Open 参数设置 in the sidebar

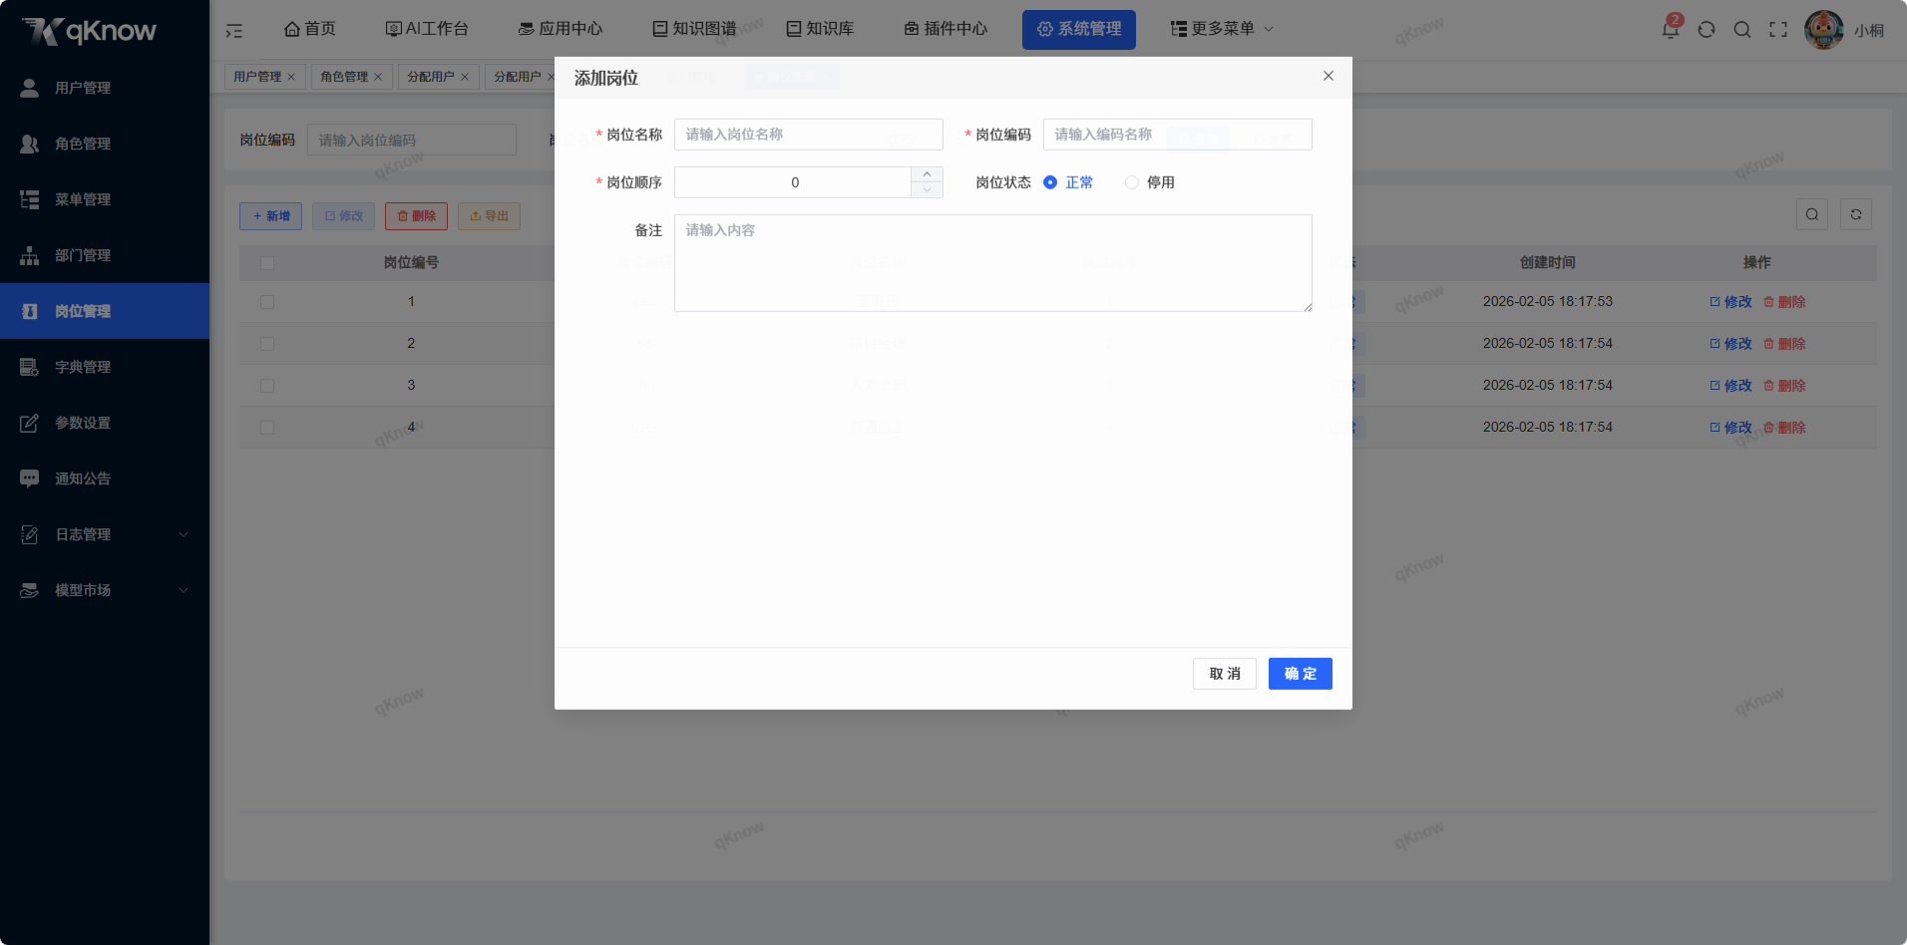tap(105, 423)
